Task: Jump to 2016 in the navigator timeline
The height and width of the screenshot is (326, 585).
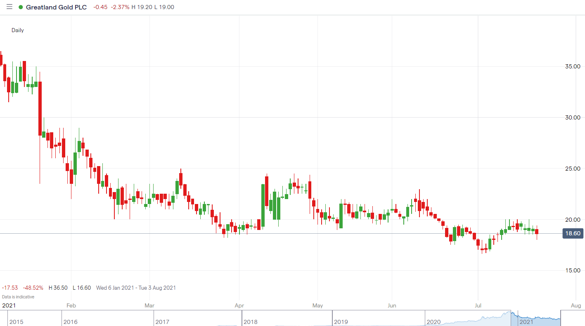Action: coord(70,321)
